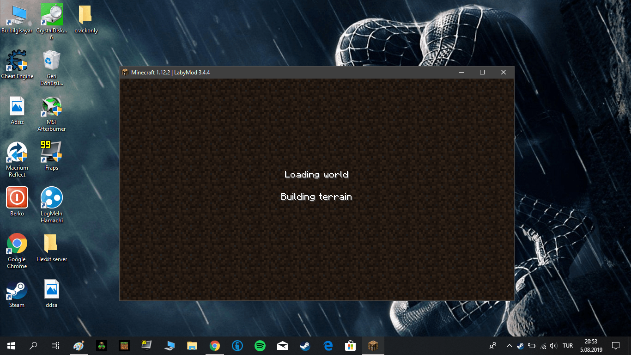Launch MSI Afterburner desktop shortcut
631x355 pixels.
pyautogui.click(x=52, y=114)
